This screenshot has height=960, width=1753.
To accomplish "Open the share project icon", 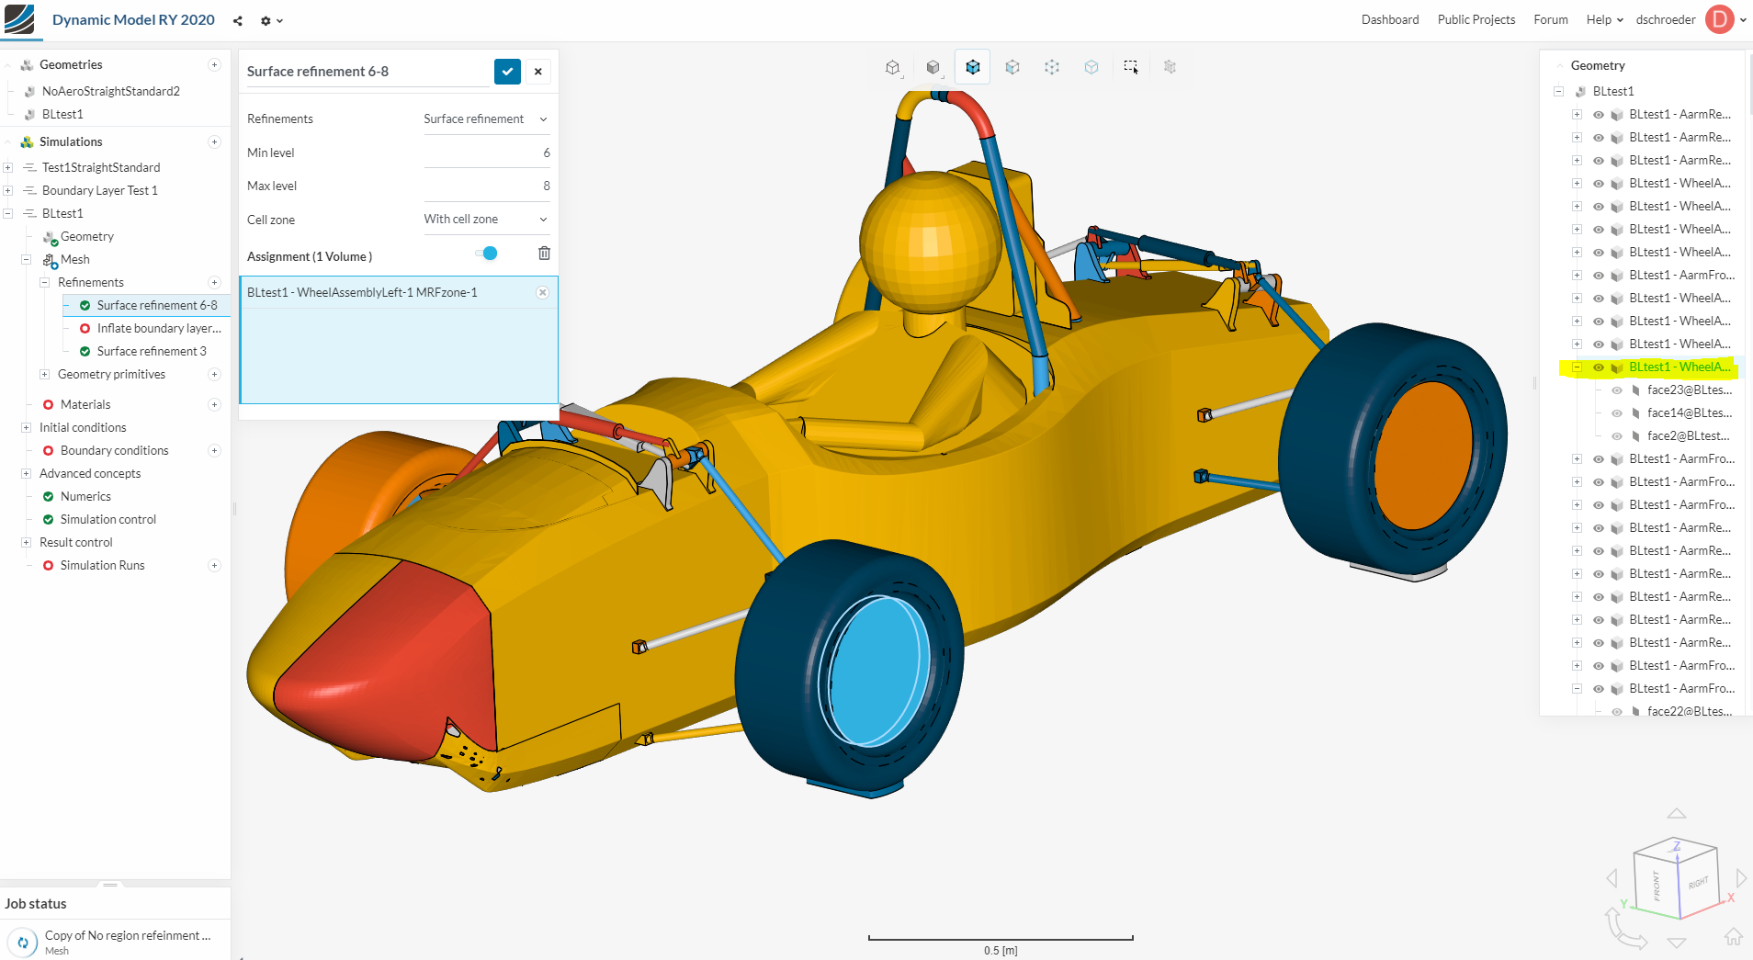I will 238,20.
